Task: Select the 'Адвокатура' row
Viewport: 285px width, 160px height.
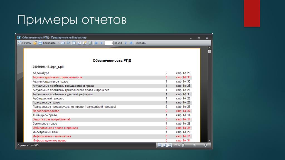Action: (x=112, y=73)
